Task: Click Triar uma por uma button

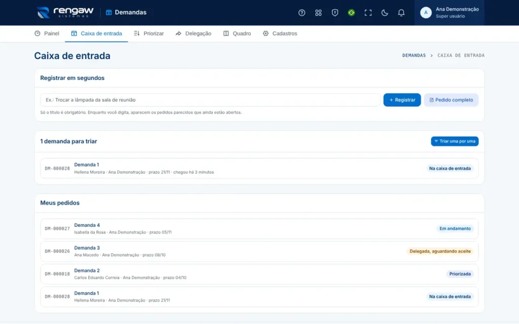Action: [x=455, y=141]
